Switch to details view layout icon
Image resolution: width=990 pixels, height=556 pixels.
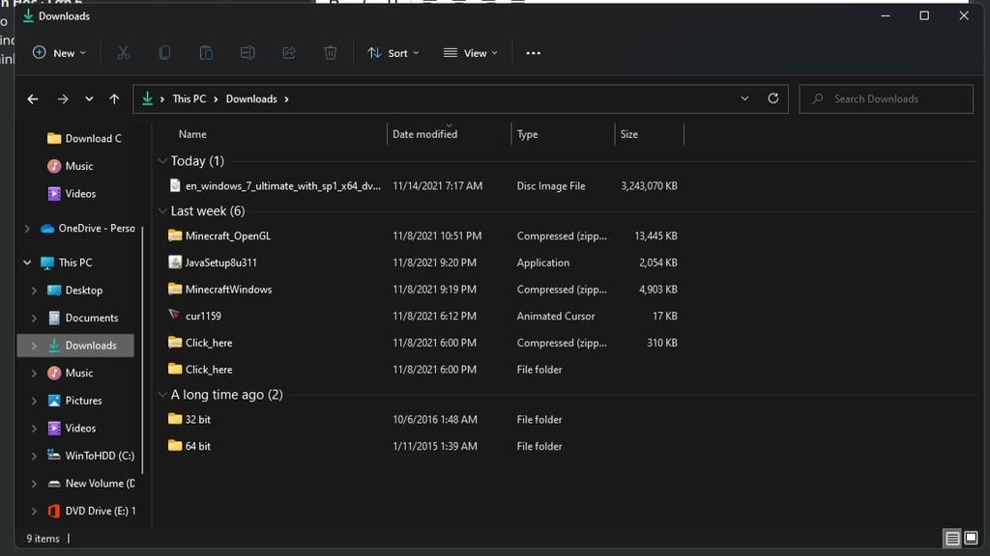(952, 538)
